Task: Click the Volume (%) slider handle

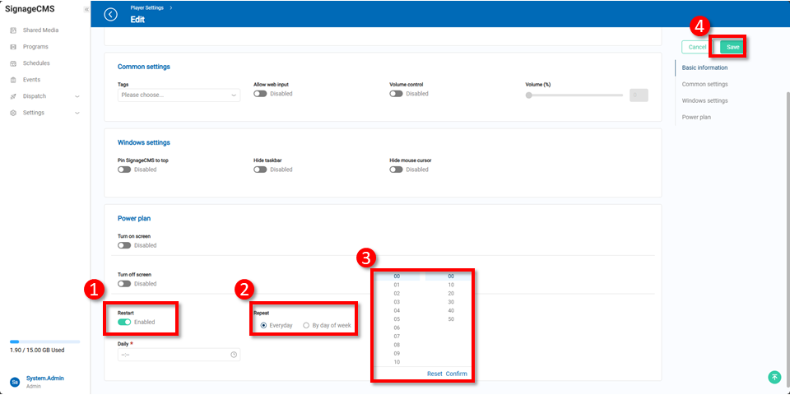Action: coord(529,95)
